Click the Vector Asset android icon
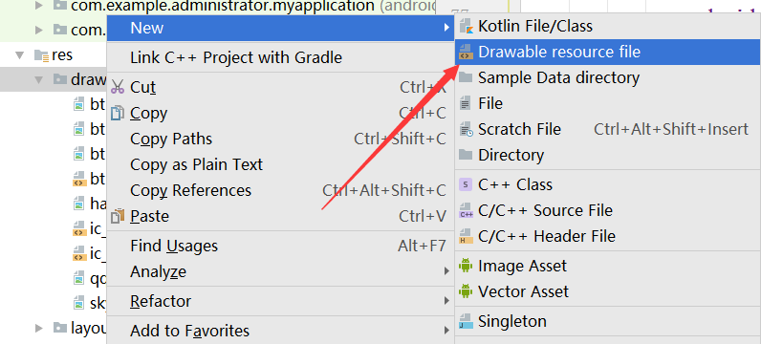 click(x=466, y=291)
